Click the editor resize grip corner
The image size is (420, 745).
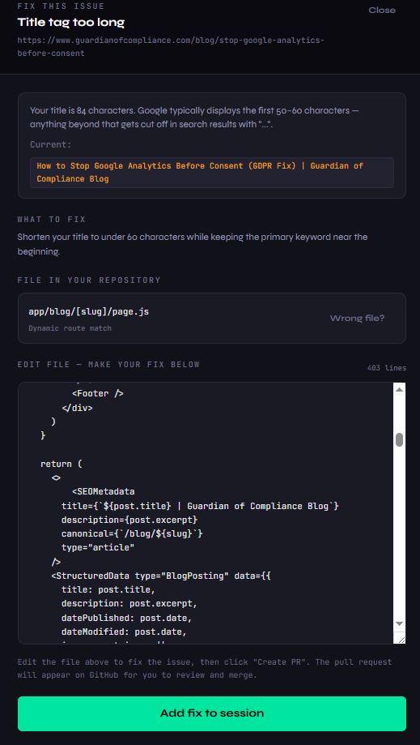click(401, 640)
